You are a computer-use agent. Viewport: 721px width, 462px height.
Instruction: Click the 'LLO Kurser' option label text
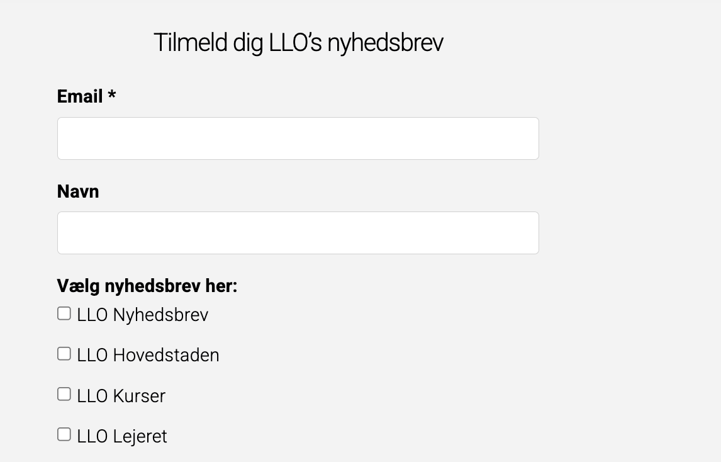121,396
